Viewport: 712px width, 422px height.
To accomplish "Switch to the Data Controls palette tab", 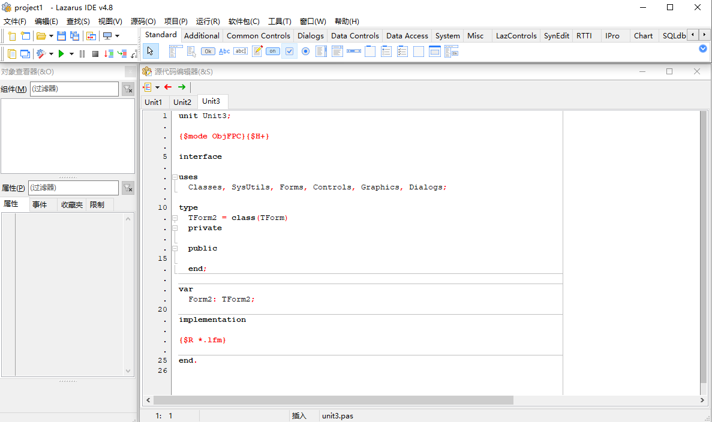I will 355,35.
